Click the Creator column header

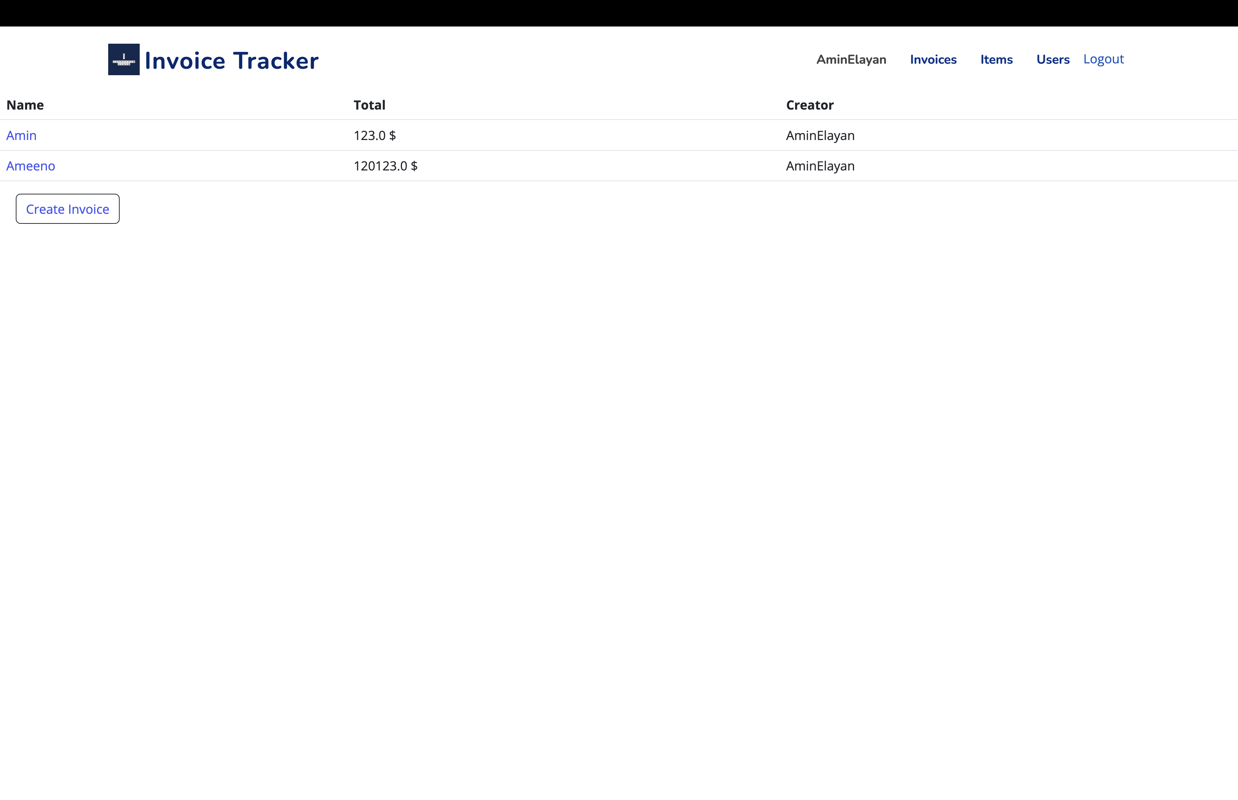coord(810,105)
